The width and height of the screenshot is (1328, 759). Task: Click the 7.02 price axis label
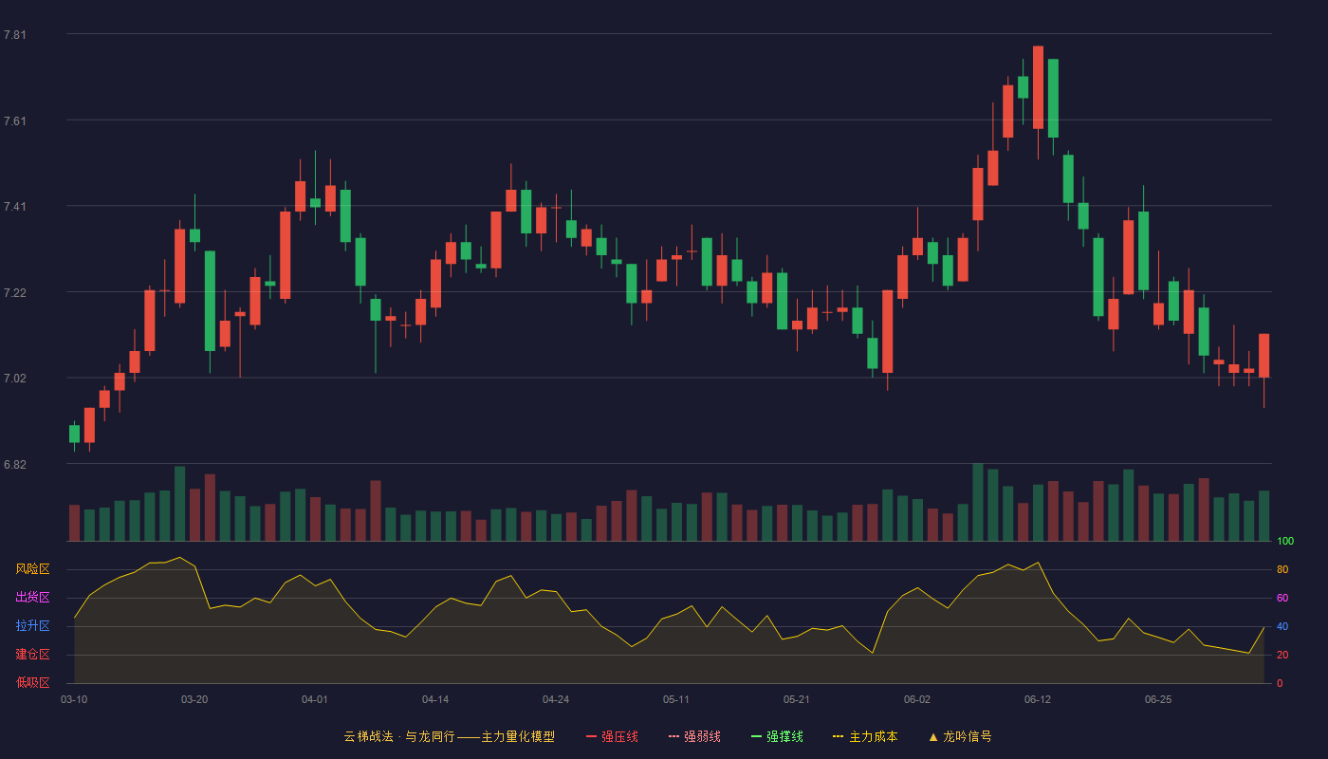tap(15, 379)
